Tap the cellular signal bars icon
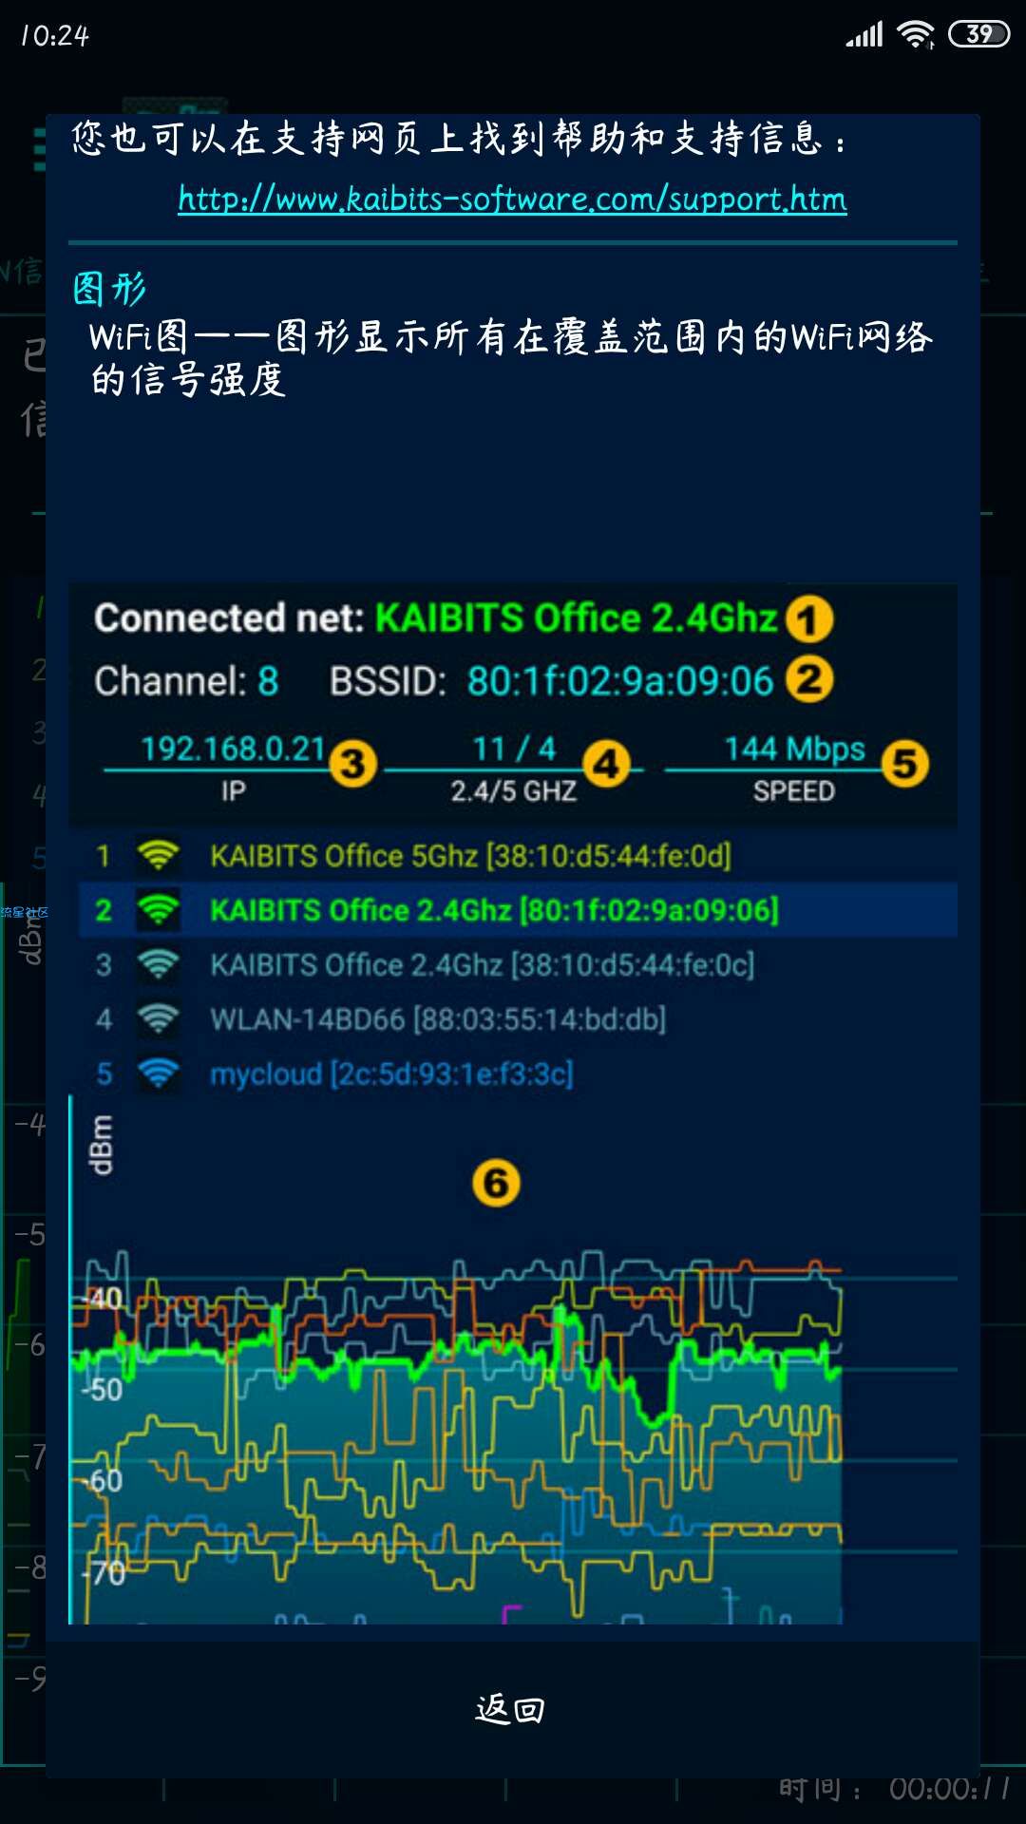Image resolution: width=1026 pixels, height=1824 pixels. tap(864, 34)
